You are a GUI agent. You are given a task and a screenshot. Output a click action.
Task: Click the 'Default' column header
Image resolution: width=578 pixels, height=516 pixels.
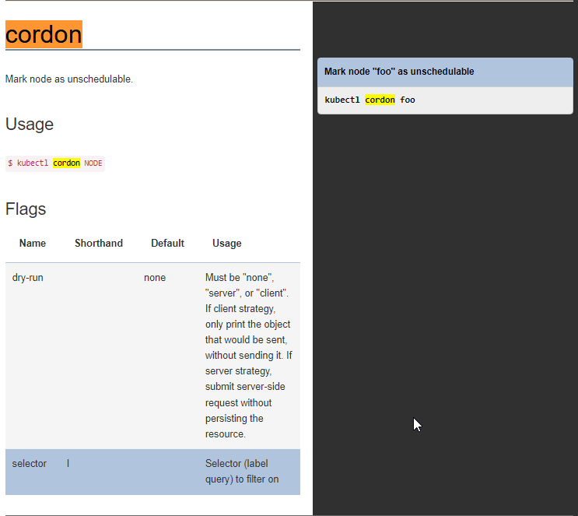(x=168, y=244)
